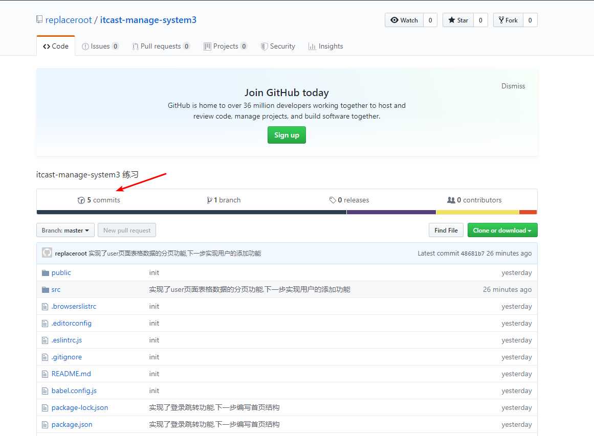Click the itcast-manage-system3 练习 description text
This screenshot has width=594, height=436.
[87, 174]
